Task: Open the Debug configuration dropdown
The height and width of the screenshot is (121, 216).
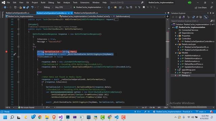Action: coord(48,7)
